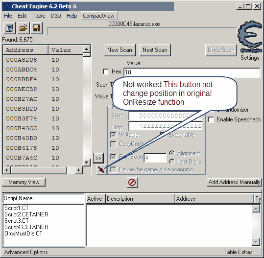Select address 000B3D20 row
The image size is (264, 258).
(x=43, y=109)
